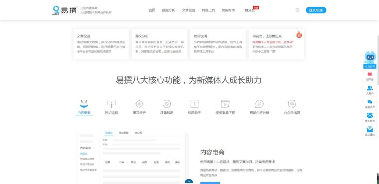Switch to the 内容电商 feature tab

point(84,107)
